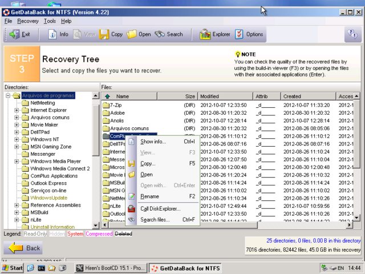Click the Exit toolbar icon
The image size is (365, 274).
coord(14,34)
